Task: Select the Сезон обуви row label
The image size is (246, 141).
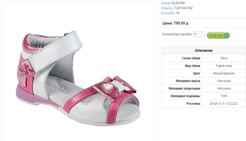Action: tap(191, 58)
